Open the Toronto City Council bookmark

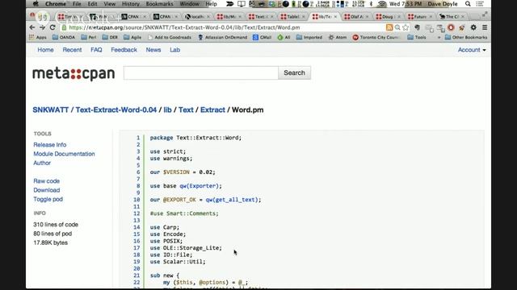point(376,38)
